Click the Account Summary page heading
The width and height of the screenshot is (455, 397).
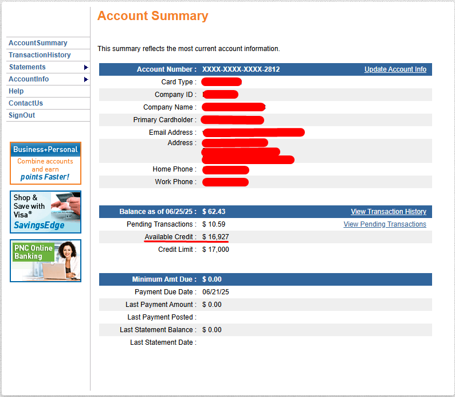point(153,15)
